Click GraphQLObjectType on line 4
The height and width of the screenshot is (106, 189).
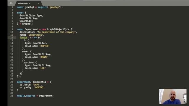(31, 16)
